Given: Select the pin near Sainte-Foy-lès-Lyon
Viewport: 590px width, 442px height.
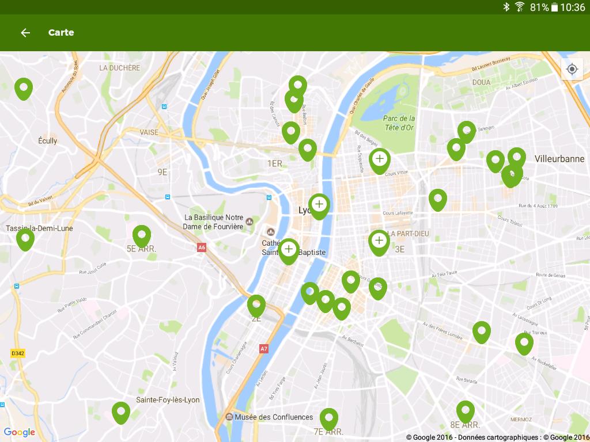Looking at the screenshot, I should pyautogui.click(x=121, y=413).
